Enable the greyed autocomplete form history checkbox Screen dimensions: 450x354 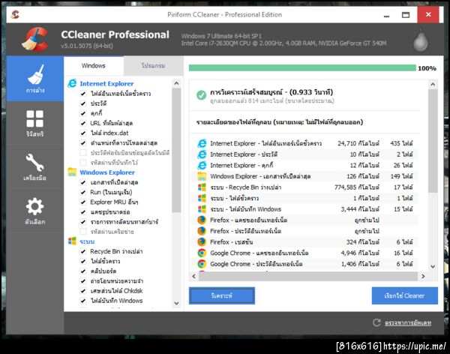[83, 152]
